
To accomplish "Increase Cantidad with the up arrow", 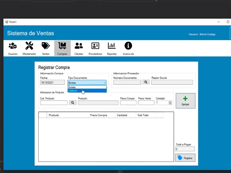I will tap(170, 101).
